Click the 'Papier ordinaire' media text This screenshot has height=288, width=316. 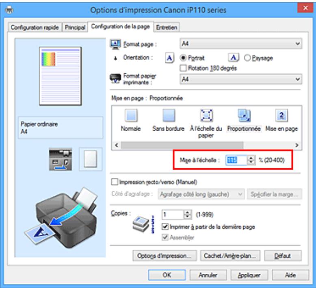pyautogui.click(x=39, y=124)
